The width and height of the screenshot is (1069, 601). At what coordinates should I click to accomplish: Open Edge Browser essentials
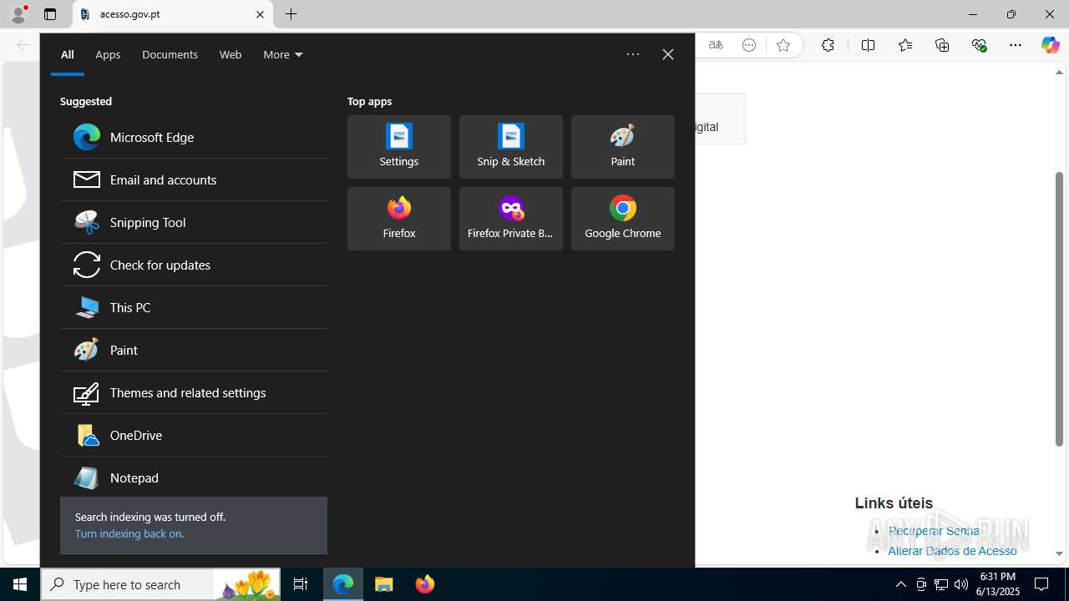click(x=979, y=45)
